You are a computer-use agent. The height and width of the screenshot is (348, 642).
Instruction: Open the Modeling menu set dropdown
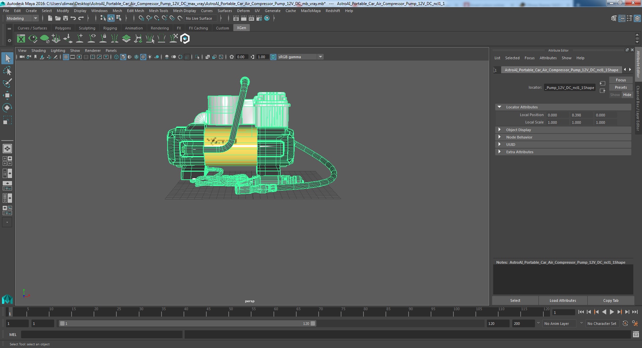(22, 18)
